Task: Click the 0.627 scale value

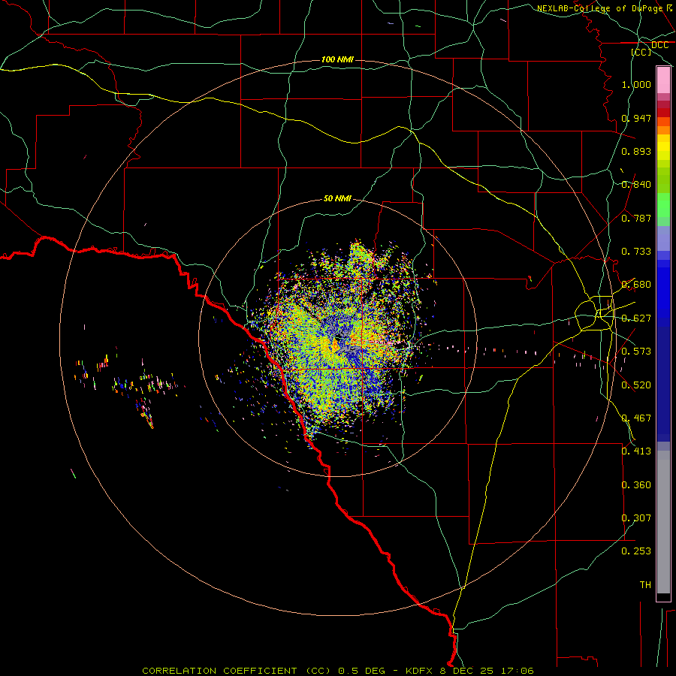Action: [636, 318]
